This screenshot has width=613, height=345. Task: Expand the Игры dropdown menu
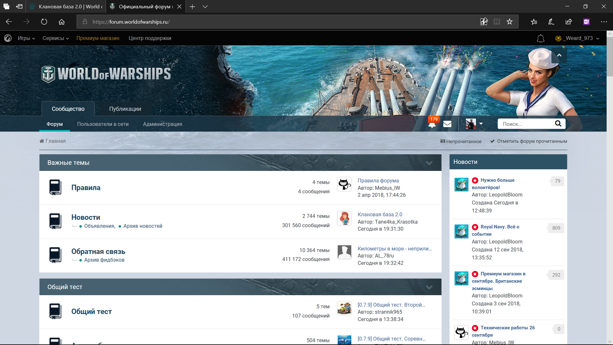26,38
